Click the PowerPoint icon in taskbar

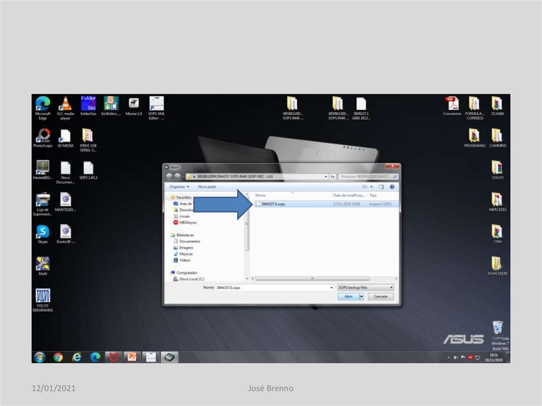coord(132,357)
